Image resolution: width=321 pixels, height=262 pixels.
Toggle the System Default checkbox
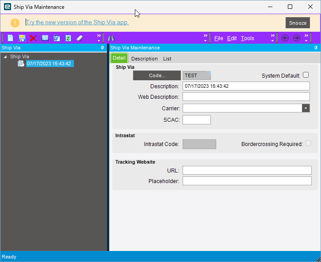[x=306, y=75]
